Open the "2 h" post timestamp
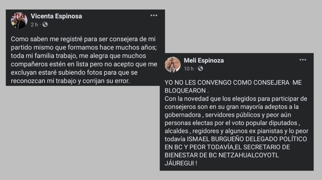Screen dimensions: 322x180 click(x=34, y=24)
